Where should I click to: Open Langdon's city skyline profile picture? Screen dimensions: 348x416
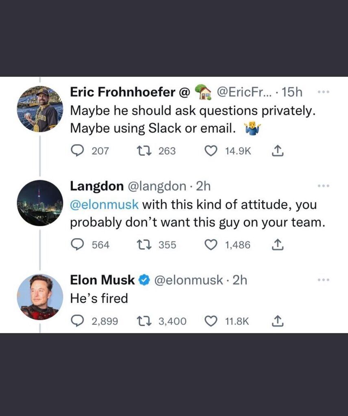pos(40,203)
